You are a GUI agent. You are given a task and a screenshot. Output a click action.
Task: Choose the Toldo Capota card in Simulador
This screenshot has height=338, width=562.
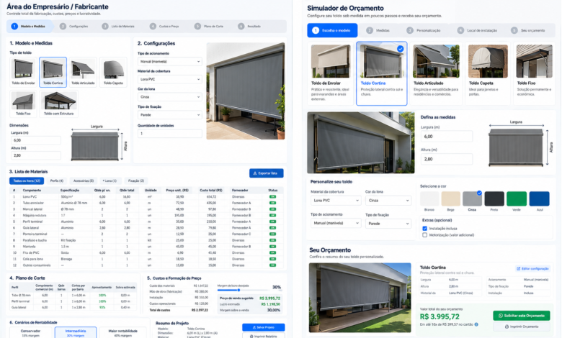click(x=488, y=73)
